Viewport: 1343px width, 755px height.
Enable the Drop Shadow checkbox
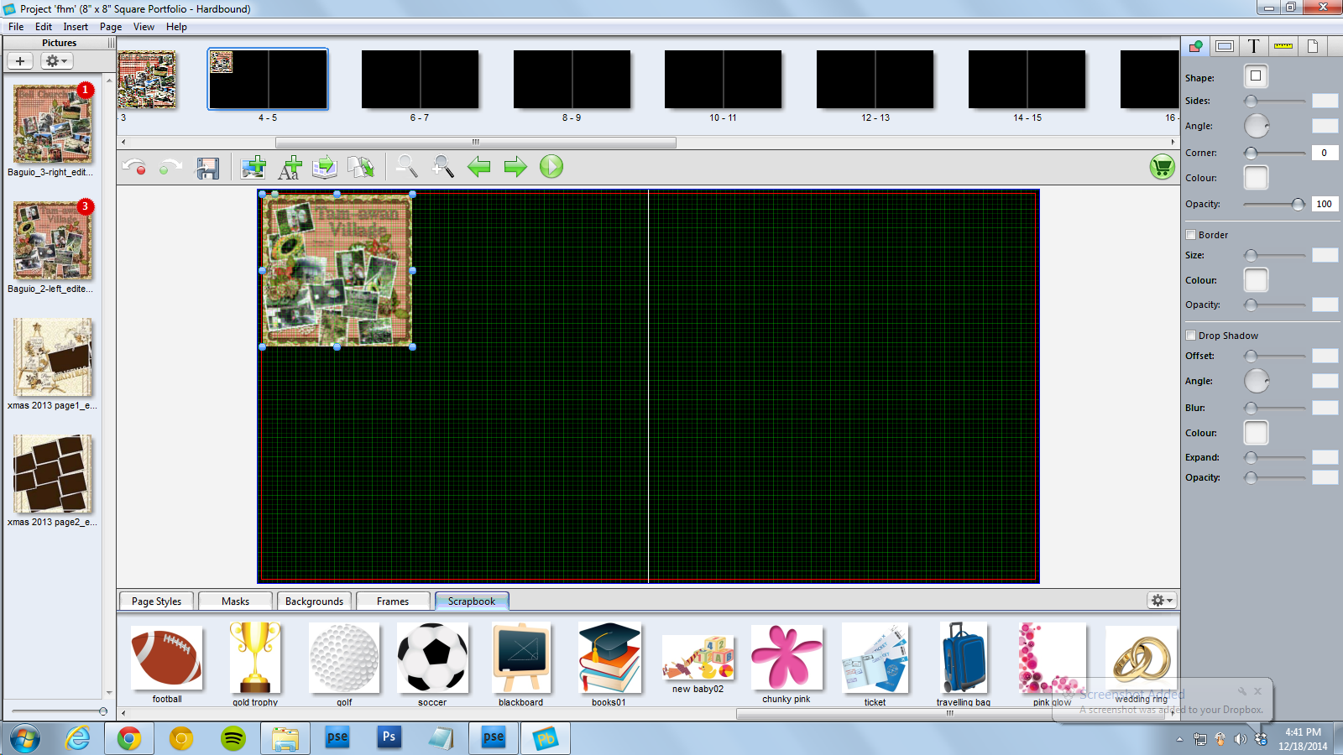click(x=1190, y=336)
